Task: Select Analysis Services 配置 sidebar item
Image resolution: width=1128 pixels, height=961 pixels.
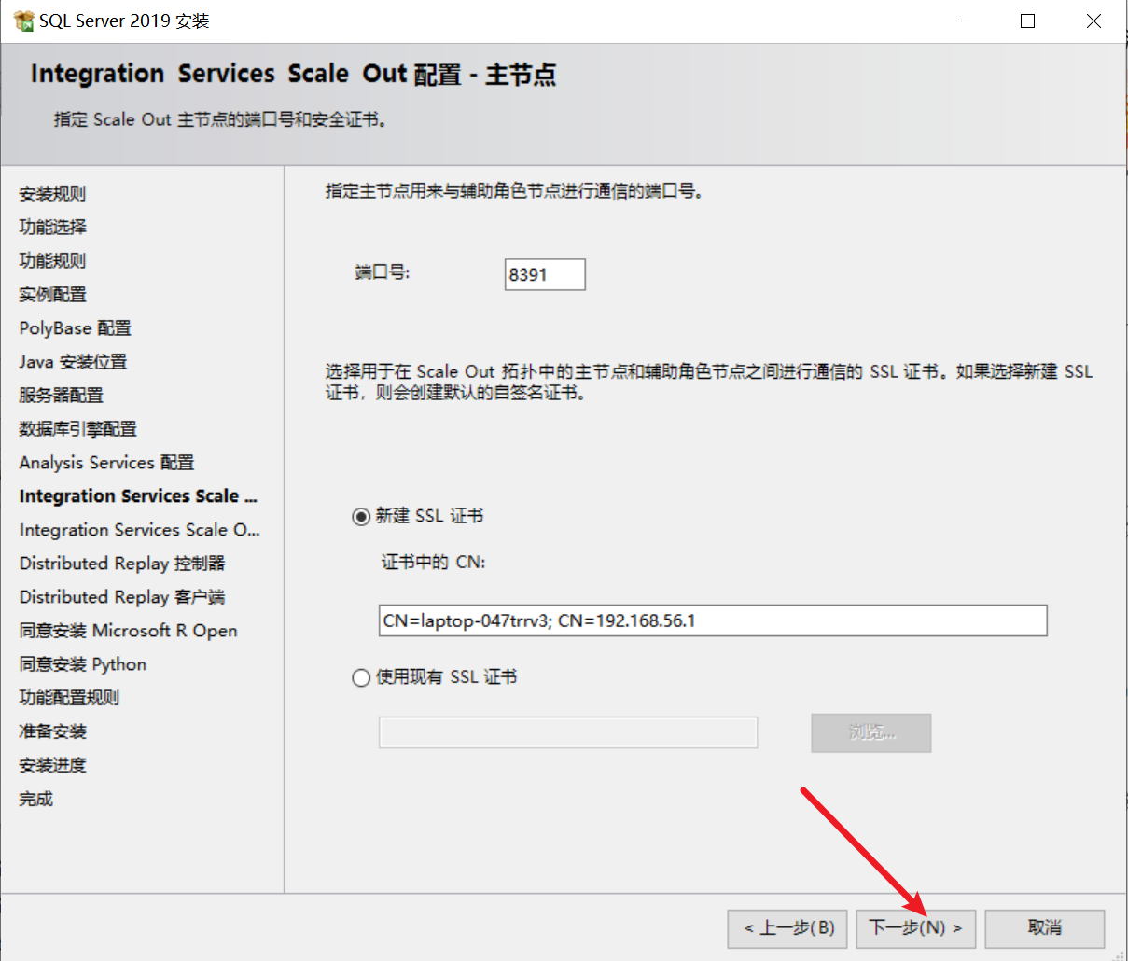Action: [106, 463]
